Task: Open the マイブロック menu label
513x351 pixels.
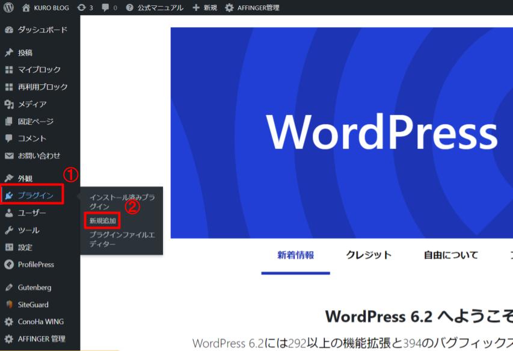Action: pyautogui.click(x=39, y=70)
